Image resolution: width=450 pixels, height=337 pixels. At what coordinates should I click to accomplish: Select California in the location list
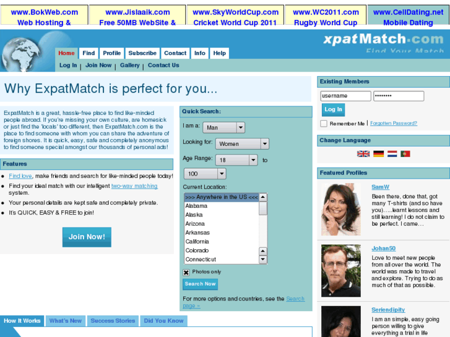coord(221,242)
